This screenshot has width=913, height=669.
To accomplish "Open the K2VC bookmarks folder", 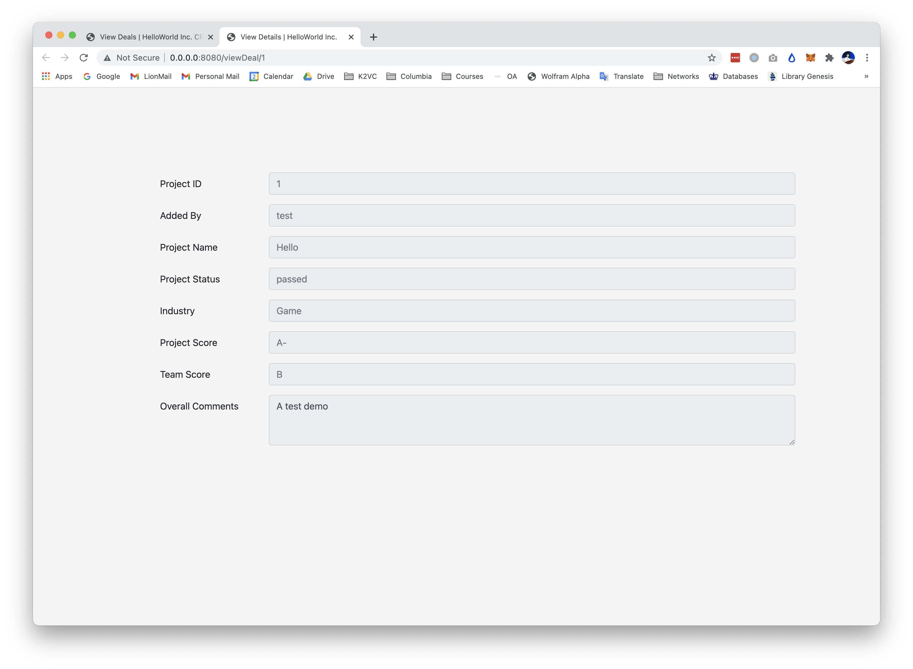I will click(360, 76).
